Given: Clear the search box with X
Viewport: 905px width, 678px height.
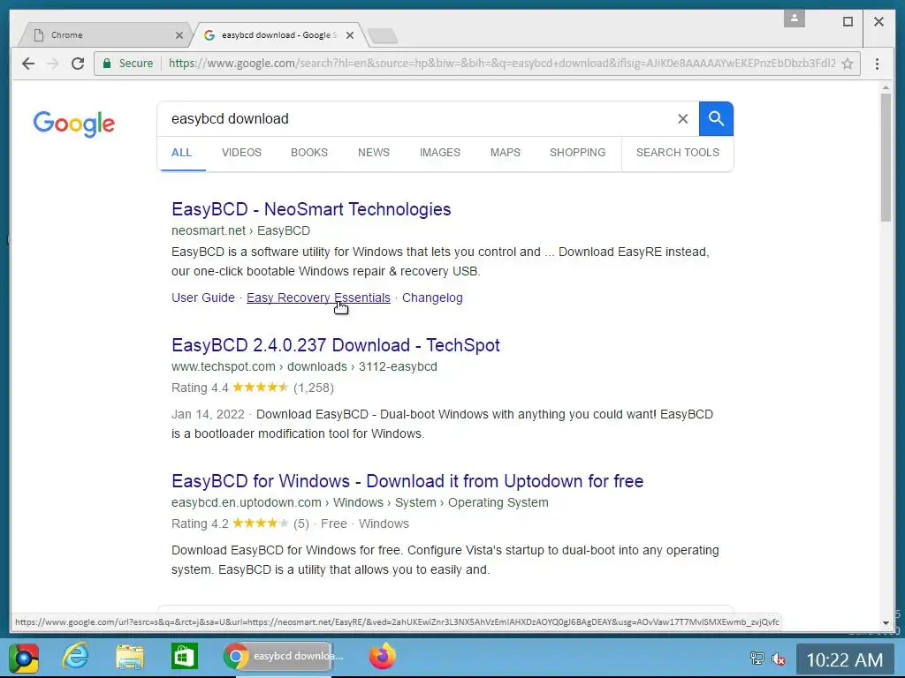Looking at the screenshot, I should pyautogui.click(x=683, y=119).
